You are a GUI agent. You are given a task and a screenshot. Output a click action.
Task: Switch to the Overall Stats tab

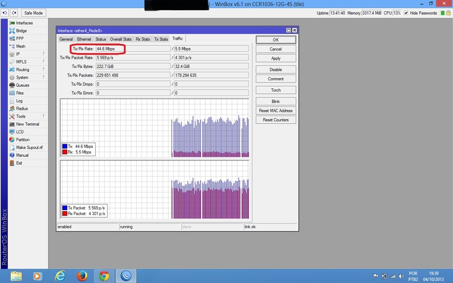(x=121, y=39)
